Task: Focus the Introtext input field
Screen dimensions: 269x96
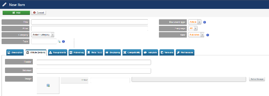Action: click(94, 71)
